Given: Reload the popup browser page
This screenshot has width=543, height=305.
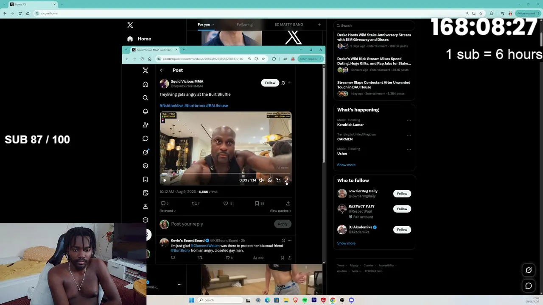Looking at the screenshot, I should click(x=142, y=59).
